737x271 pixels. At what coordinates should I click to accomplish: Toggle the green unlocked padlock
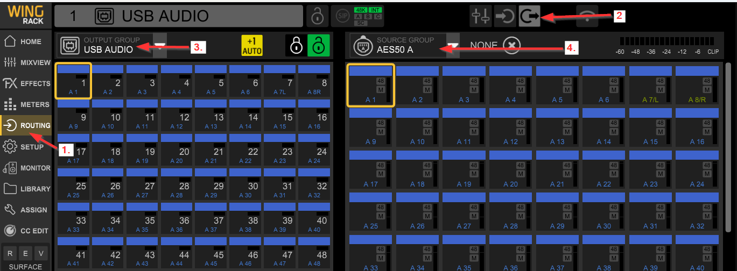pos(318,46)
